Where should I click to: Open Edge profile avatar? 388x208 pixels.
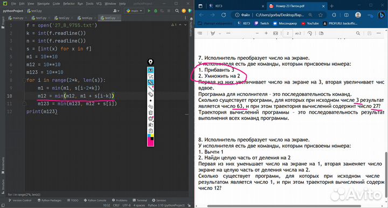tap(358, 15)
